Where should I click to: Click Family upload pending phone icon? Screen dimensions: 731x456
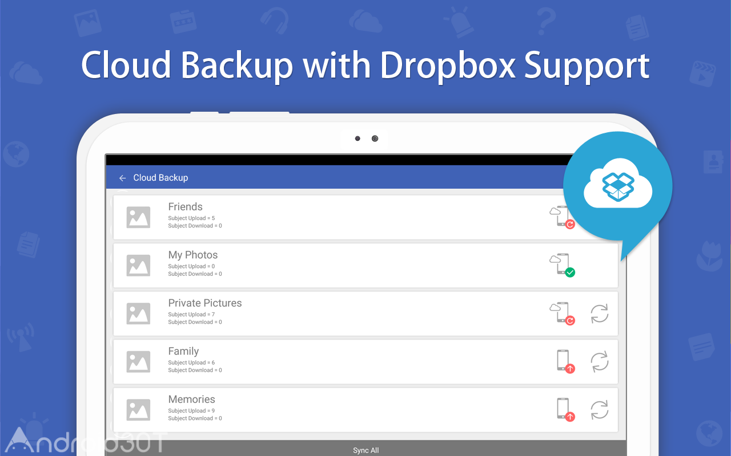coord(565,362)
